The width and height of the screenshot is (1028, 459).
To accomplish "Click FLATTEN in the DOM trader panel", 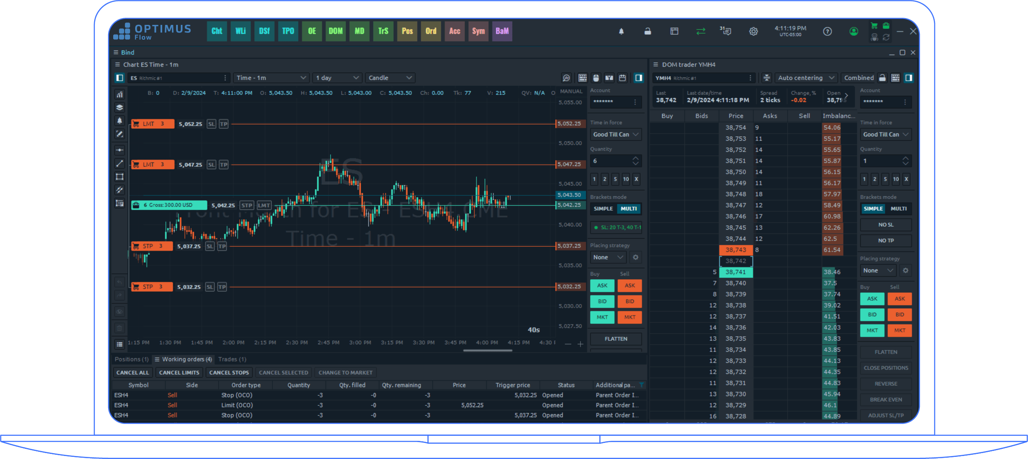I will tap(886, 351).
